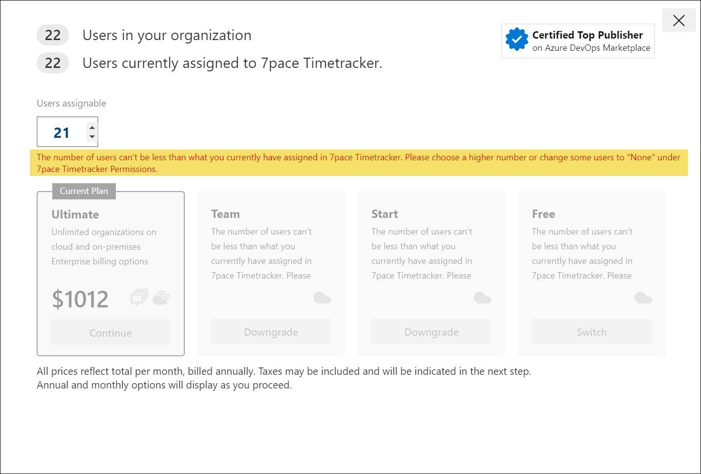Click the blue certified checkmark badge icon
This screenshot has width=701, height=474.
pyautogui.click(x=517, y=40)
